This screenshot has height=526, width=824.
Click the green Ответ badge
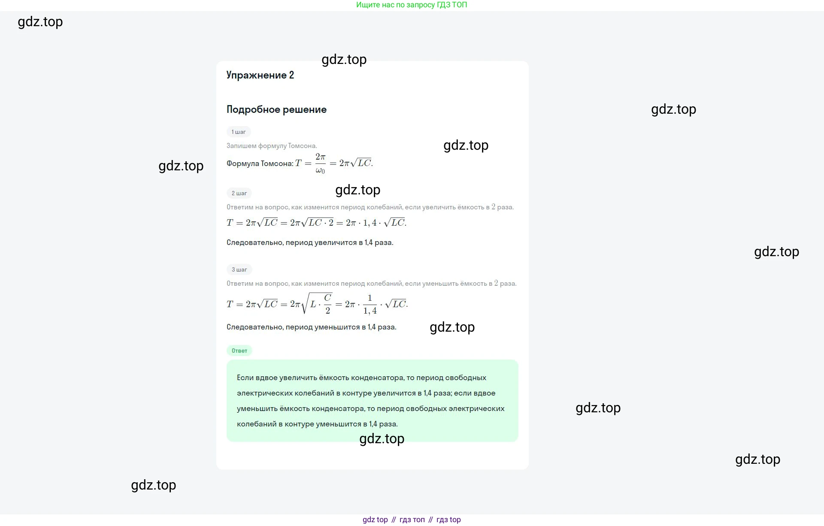click(239, 351)
